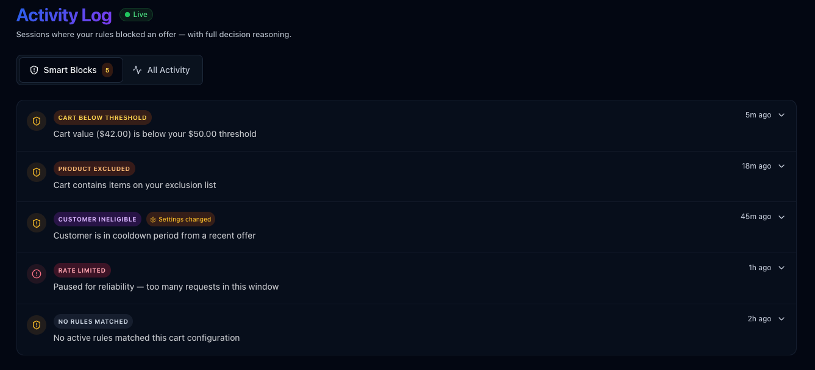Click the shield icon on No Rules Matched entry

[x=37, y=325]
